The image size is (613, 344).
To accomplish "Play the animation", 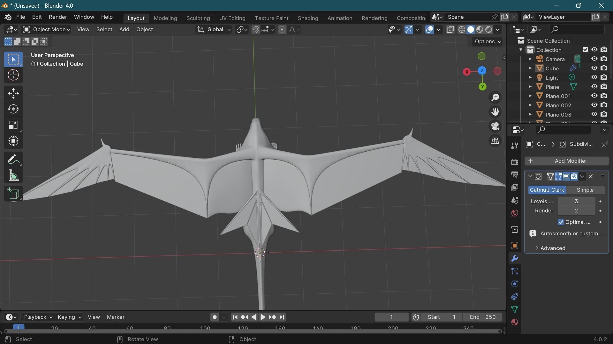I will click(263, 317).
